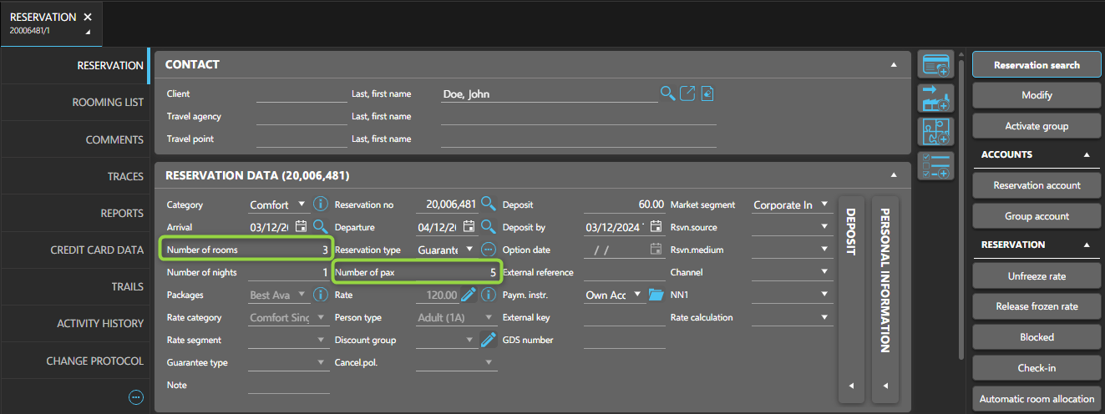Click the puzzle piece add icon
This screenshot has height=414, width=1105.
[935, 132]
